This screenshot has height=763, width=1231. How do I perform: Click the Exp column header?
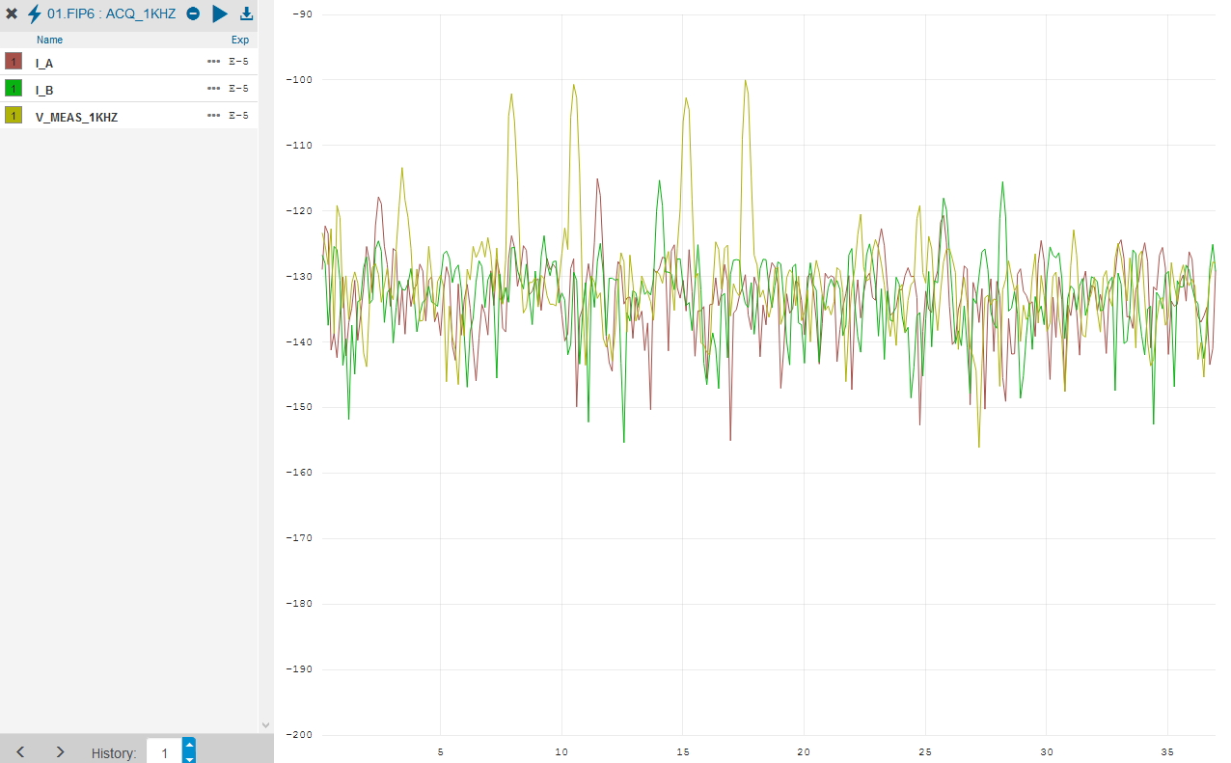(240, 40)
